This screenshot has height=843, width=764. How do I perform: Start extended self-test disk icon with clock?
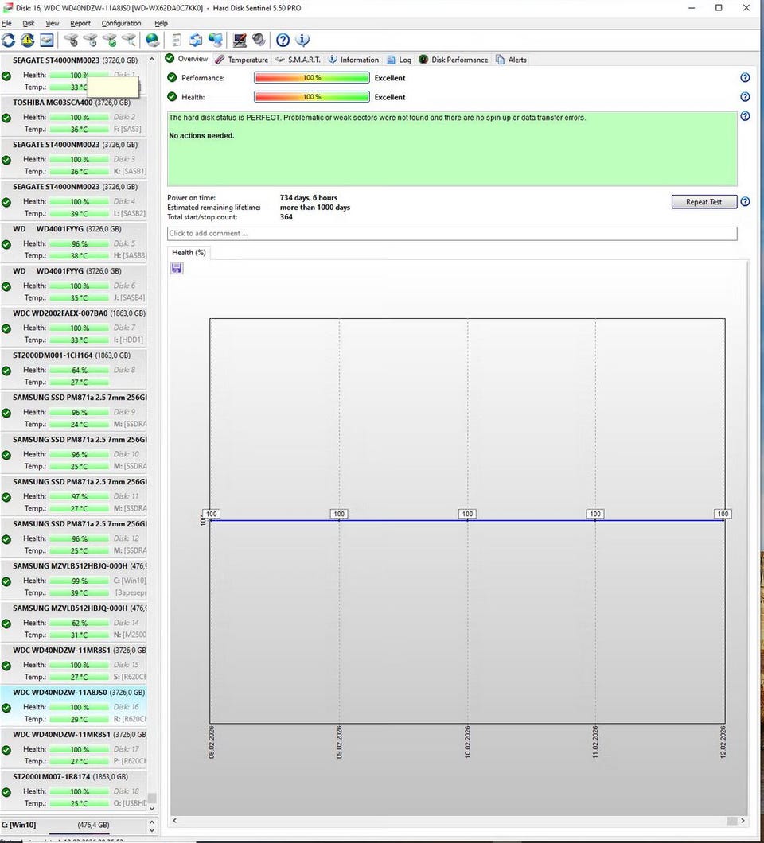pos(90,40)
